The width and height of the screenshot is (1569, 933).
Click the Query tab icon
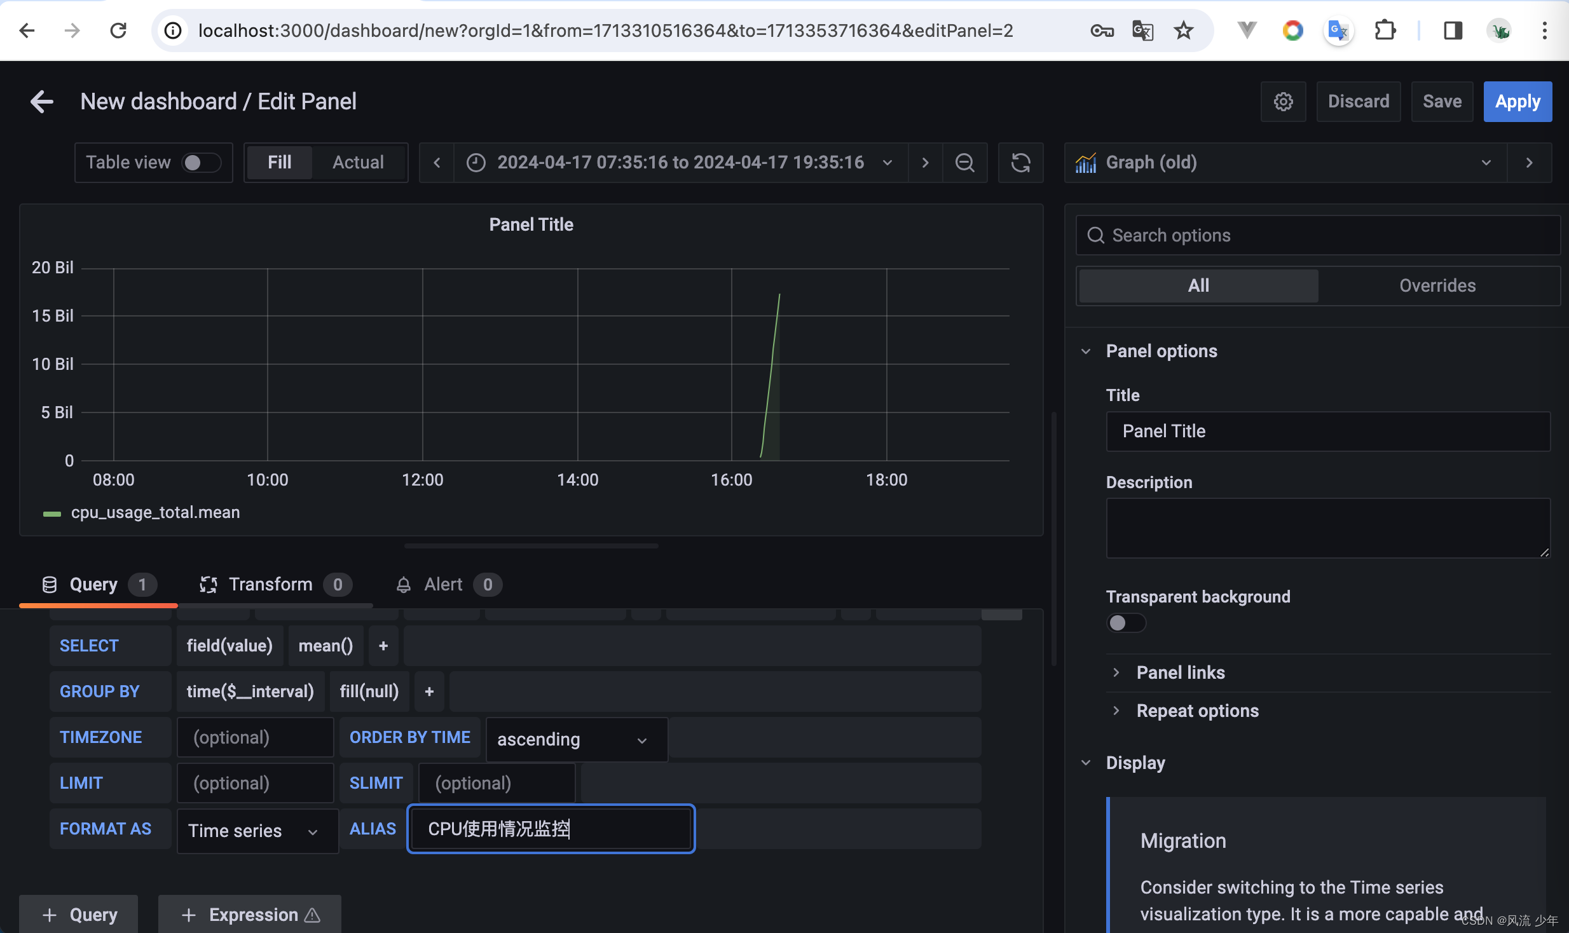click(48, 584)
